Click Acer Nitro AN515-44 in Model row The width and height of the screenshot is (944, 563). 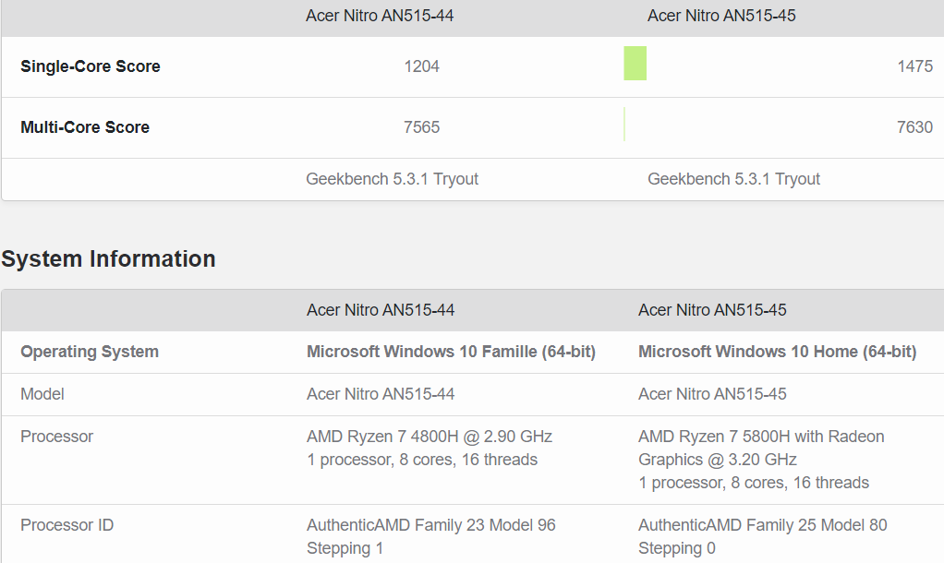point(381,395)
